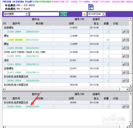Click lower table vertical scrollbar down arrow

[x=131, y=124]
